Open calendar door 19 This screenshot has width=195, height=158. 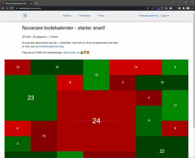coord(162,82)
